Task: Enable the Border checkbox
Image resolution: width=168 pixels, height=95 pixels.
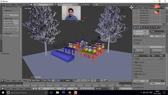Action: click(x=134, y=36)
